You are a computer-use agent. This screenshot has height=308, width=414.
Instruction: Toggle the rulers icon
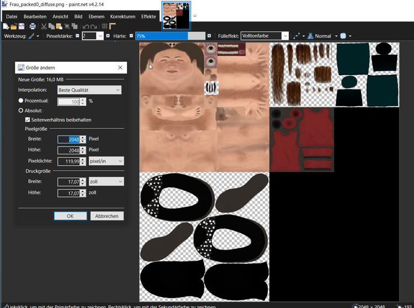112,26
